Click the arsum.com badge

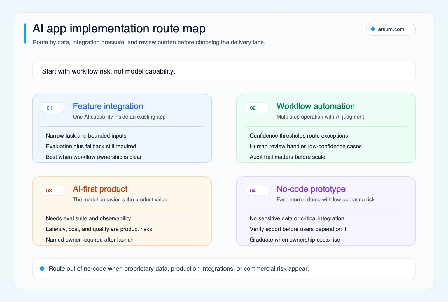click(391, 29)
